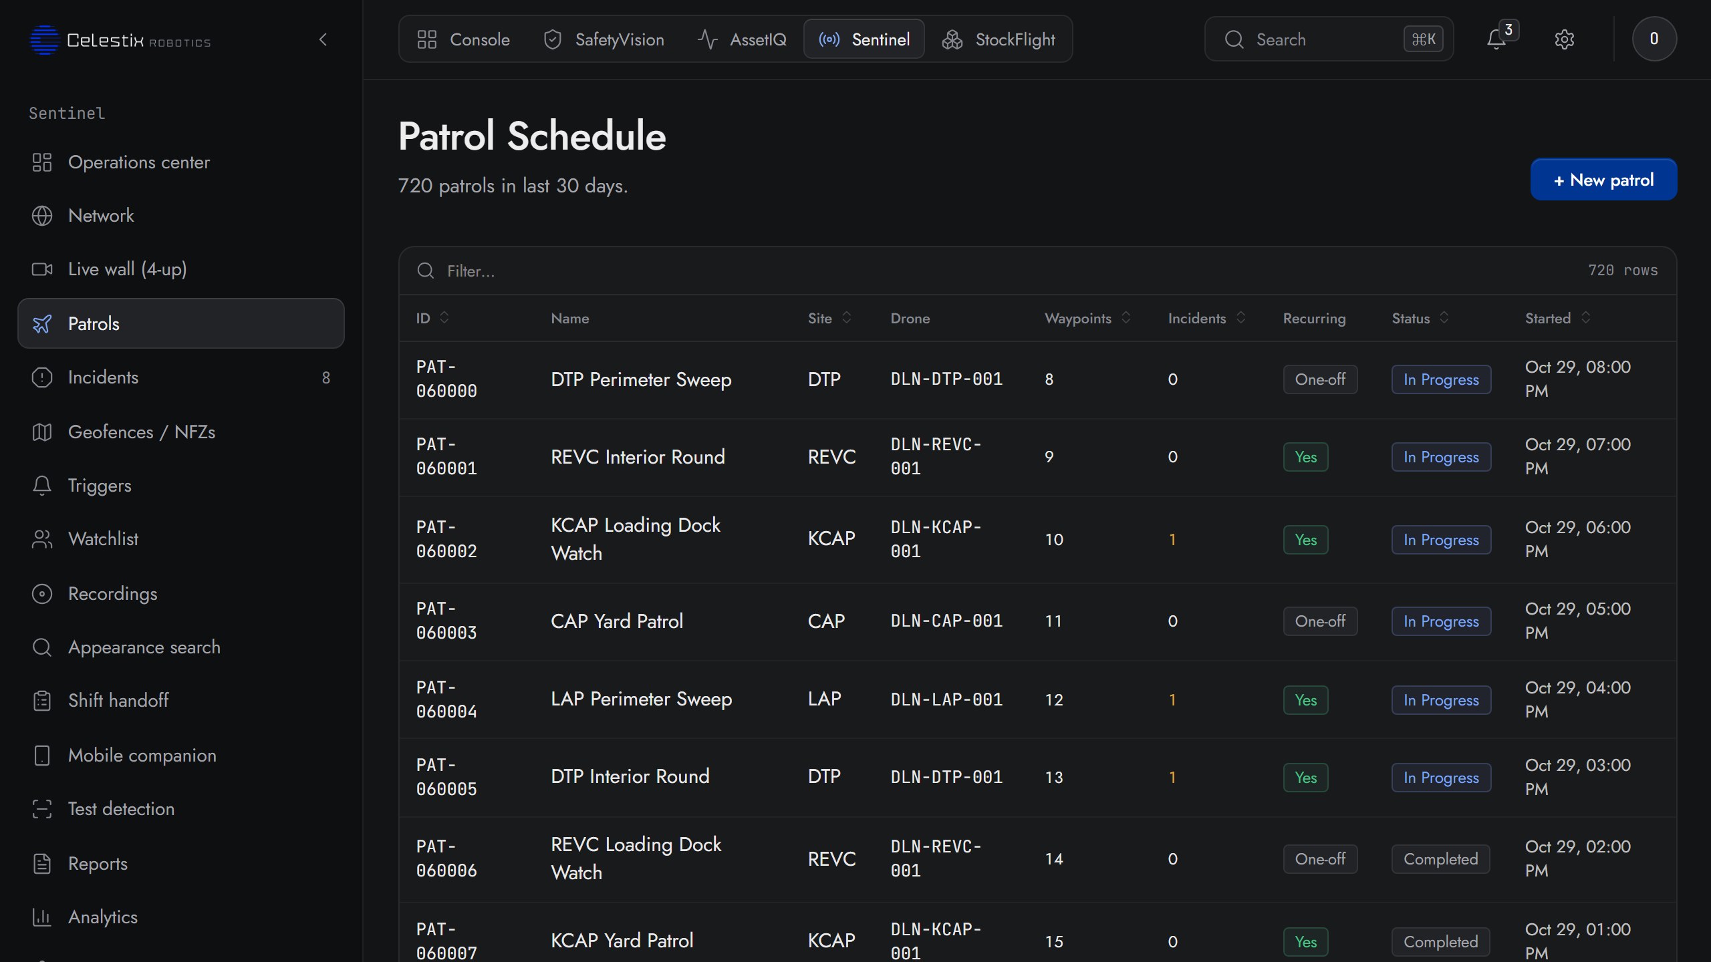1711x962 pixels.
Task: Click the Watchlist people icon
Action: point(42,539)
